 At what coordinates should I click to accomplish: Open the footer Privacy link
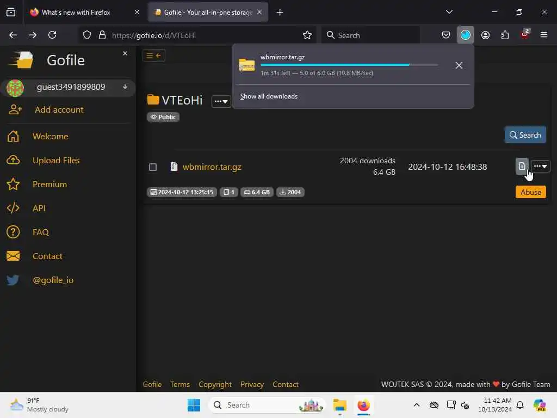(x=252, y=385)
